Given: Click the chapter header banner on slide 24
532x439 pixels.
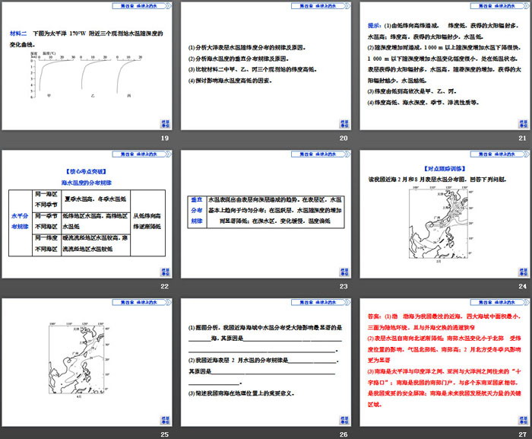Looking at the screenshot, I should pos(489,154).
